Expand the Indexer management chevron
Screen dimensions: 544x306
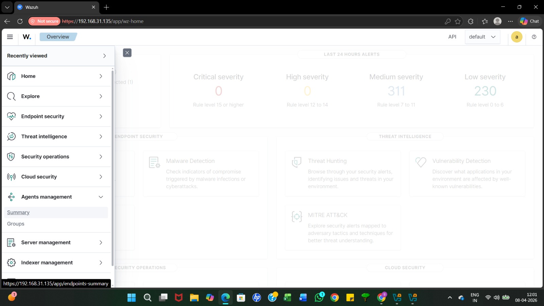coord(101,262)
